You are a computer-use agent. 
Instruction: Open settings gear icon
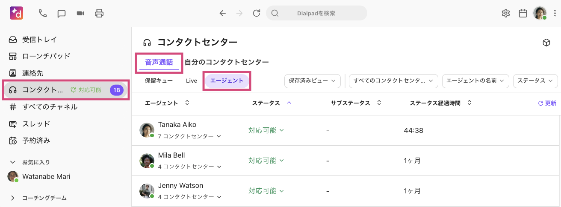pos(506,13)
